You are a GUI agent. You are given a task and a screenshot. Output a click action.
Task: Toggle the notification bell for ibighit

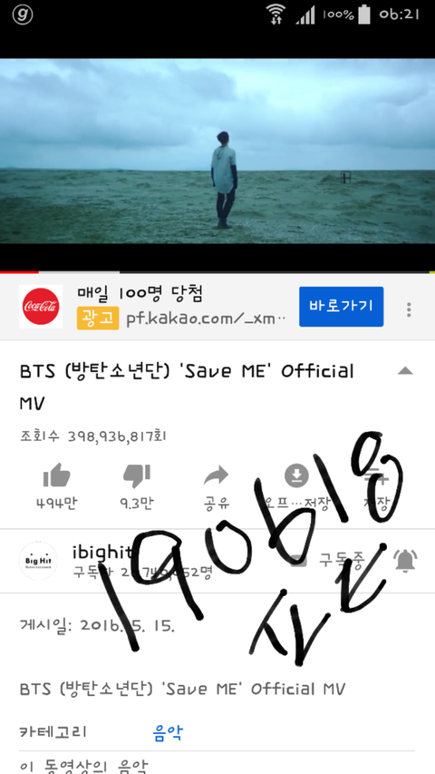click(x=405, y=560)
